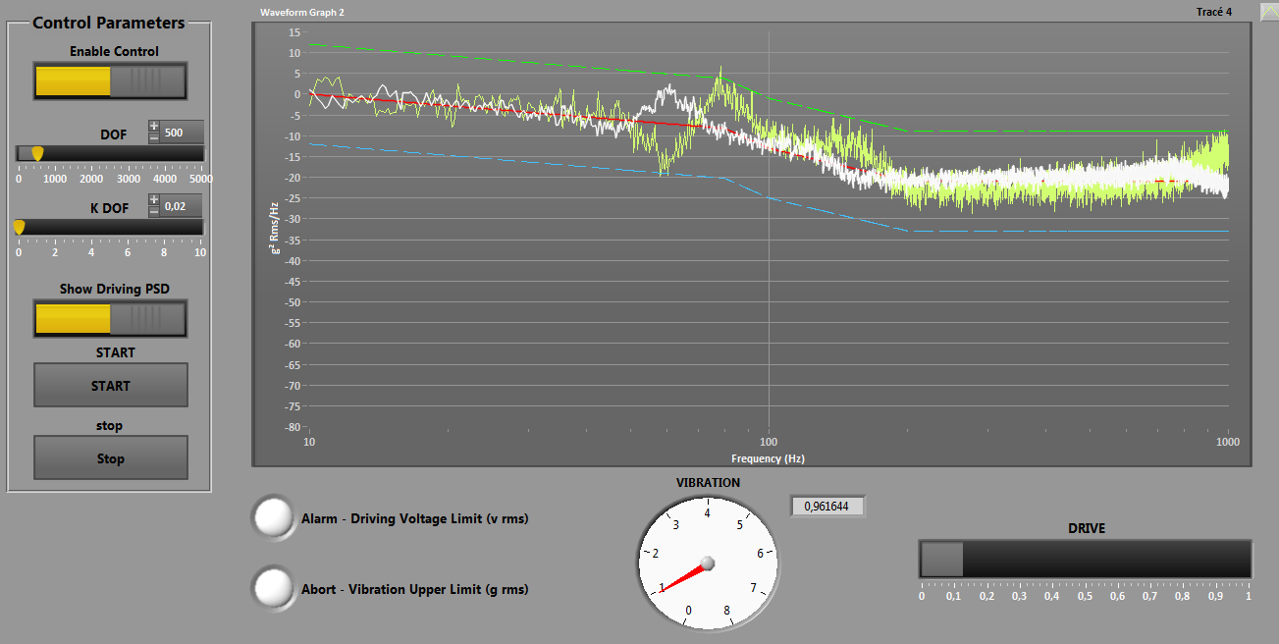The image size is (1279, 644).
Task: Select the K DOF field showing 0,02
Action: tap(182, 205)
